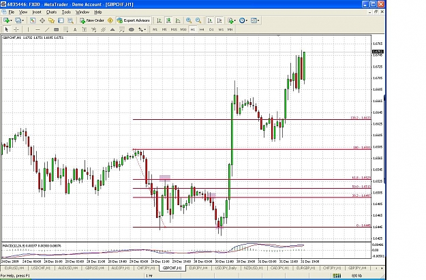
Task: Select the Triangle shape tool
Action: [x=112, y=29]
